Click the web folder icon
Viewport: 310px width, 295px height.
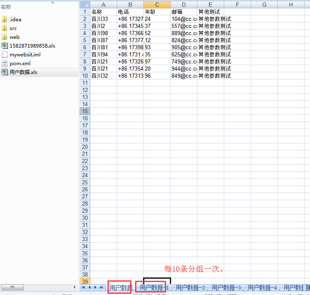click(4, 37)
